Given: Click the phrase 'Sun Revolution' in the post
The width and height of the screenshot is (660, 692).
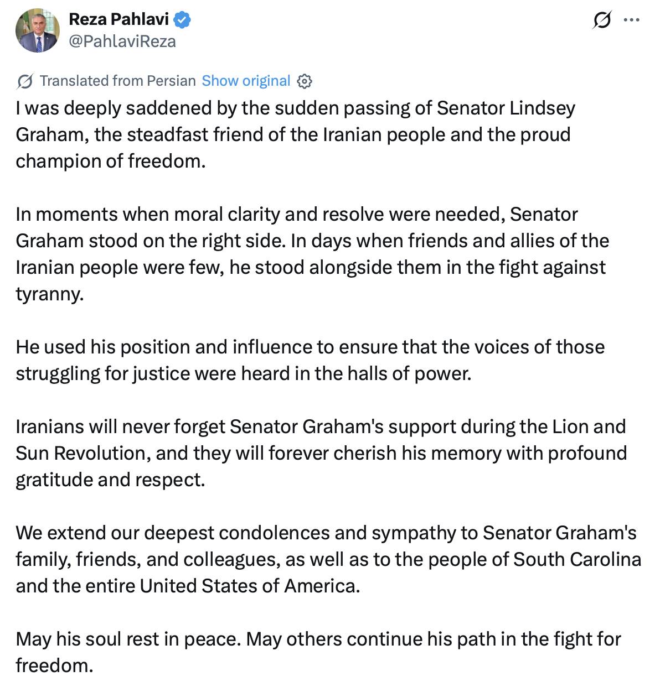Looking at the screenshot, I should point(80,453).
